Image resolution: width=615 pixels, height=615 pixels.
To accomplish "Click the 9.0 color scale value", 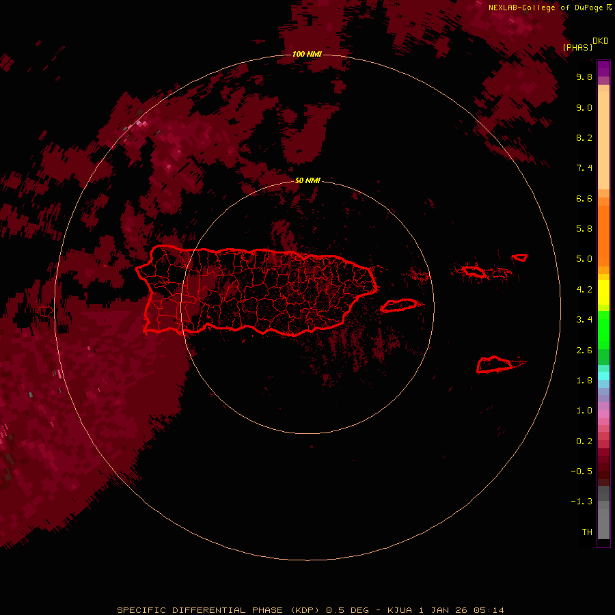I will pos(584,107).
